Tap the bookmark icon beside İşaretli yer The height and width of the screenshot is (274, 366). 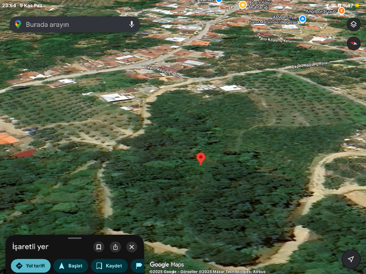(x=99, y=247)
